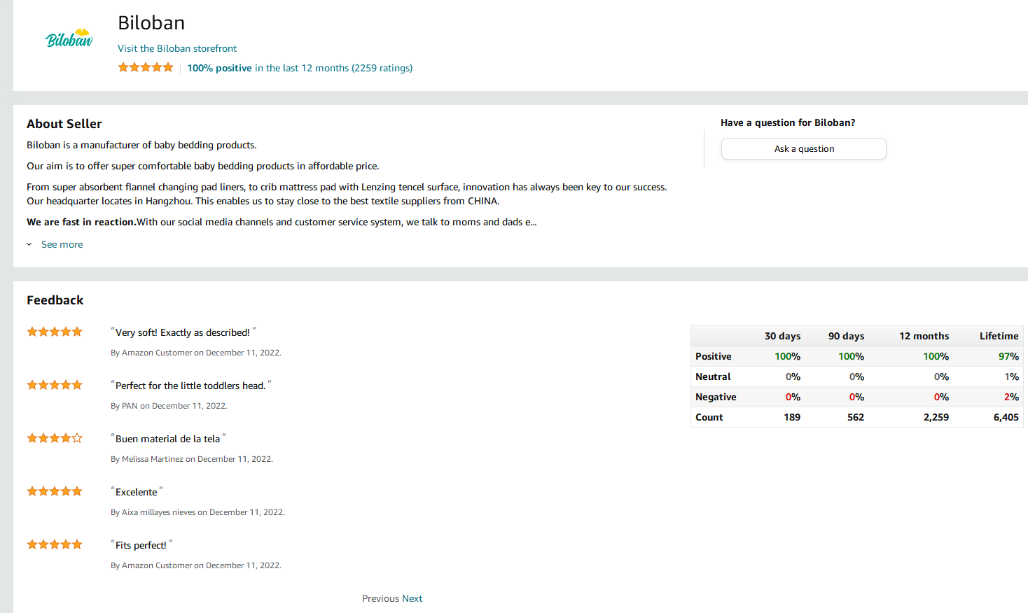Click the Biloban logo image
Image resolution: width=1028 pixels, height=613 pixels.
point(69,38)
